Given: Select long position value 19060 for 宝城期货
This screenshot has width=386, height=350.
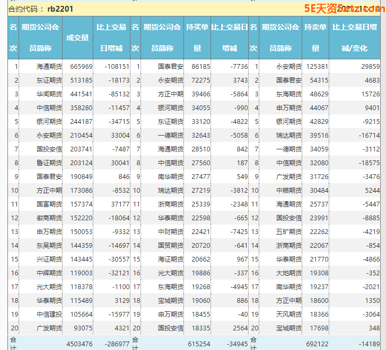Looking at the screenshot, I should [x=201, y=300].
